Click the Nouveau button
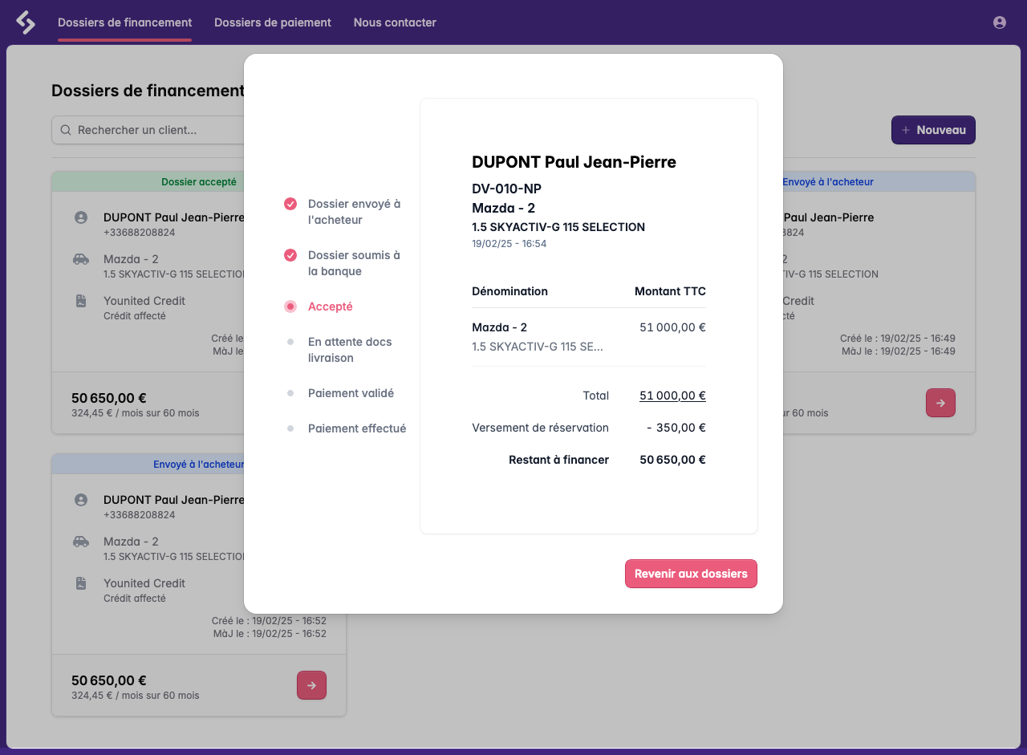 [933, 129]
